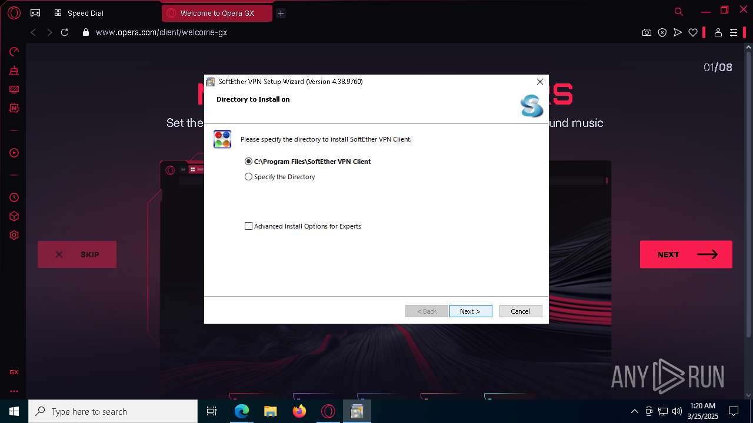Viewport: 753px width, 423px height.
Task: Open GX Control in sidebar
Action: pos(14,52)
